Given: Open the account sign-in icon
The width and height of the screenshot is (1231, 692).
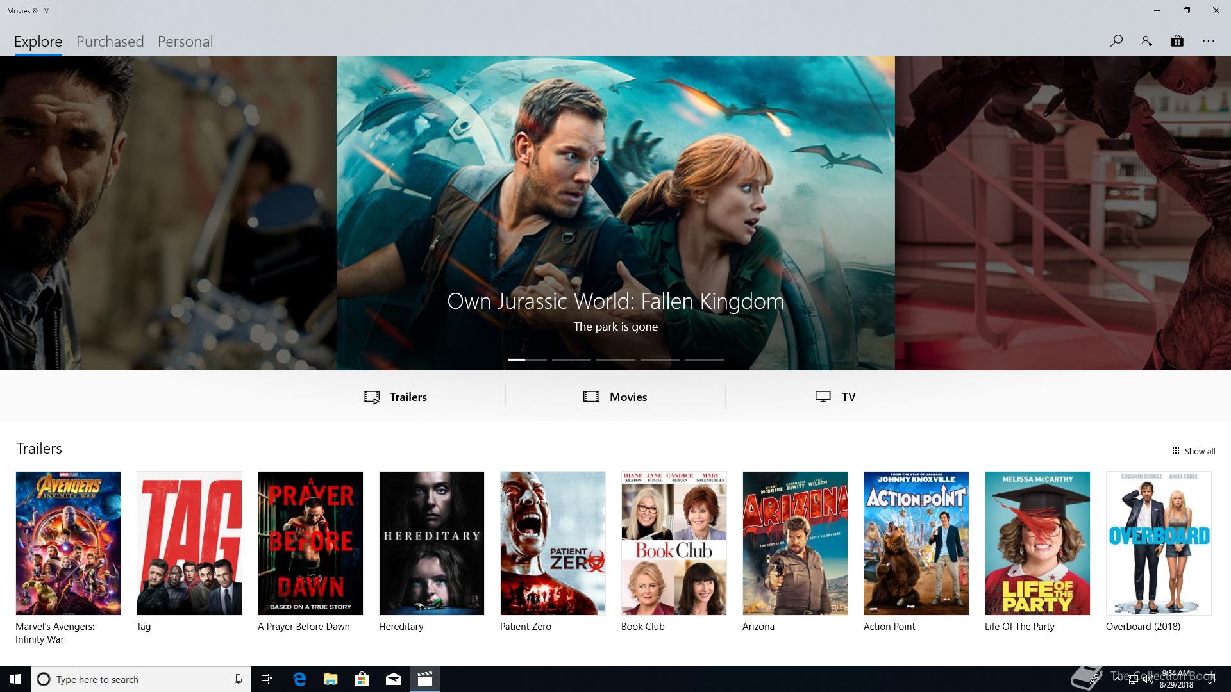Looking at the screenshot, I should click(x=1146, y=41).
